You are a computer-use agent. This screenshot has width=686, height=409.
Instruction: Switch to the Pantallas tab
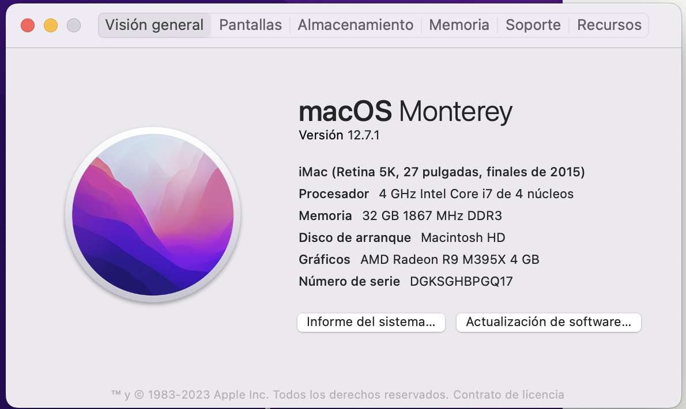coord(250,25)
